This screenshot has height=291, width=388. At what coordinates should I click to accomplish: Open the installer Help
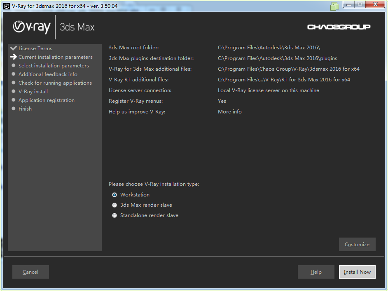pos(316,272)
